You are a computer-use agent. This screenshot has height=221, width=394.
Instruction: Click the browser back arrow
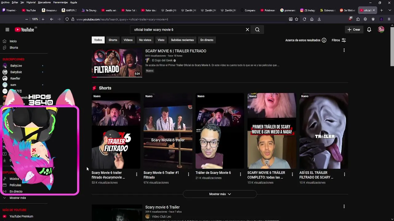(52, 19)
